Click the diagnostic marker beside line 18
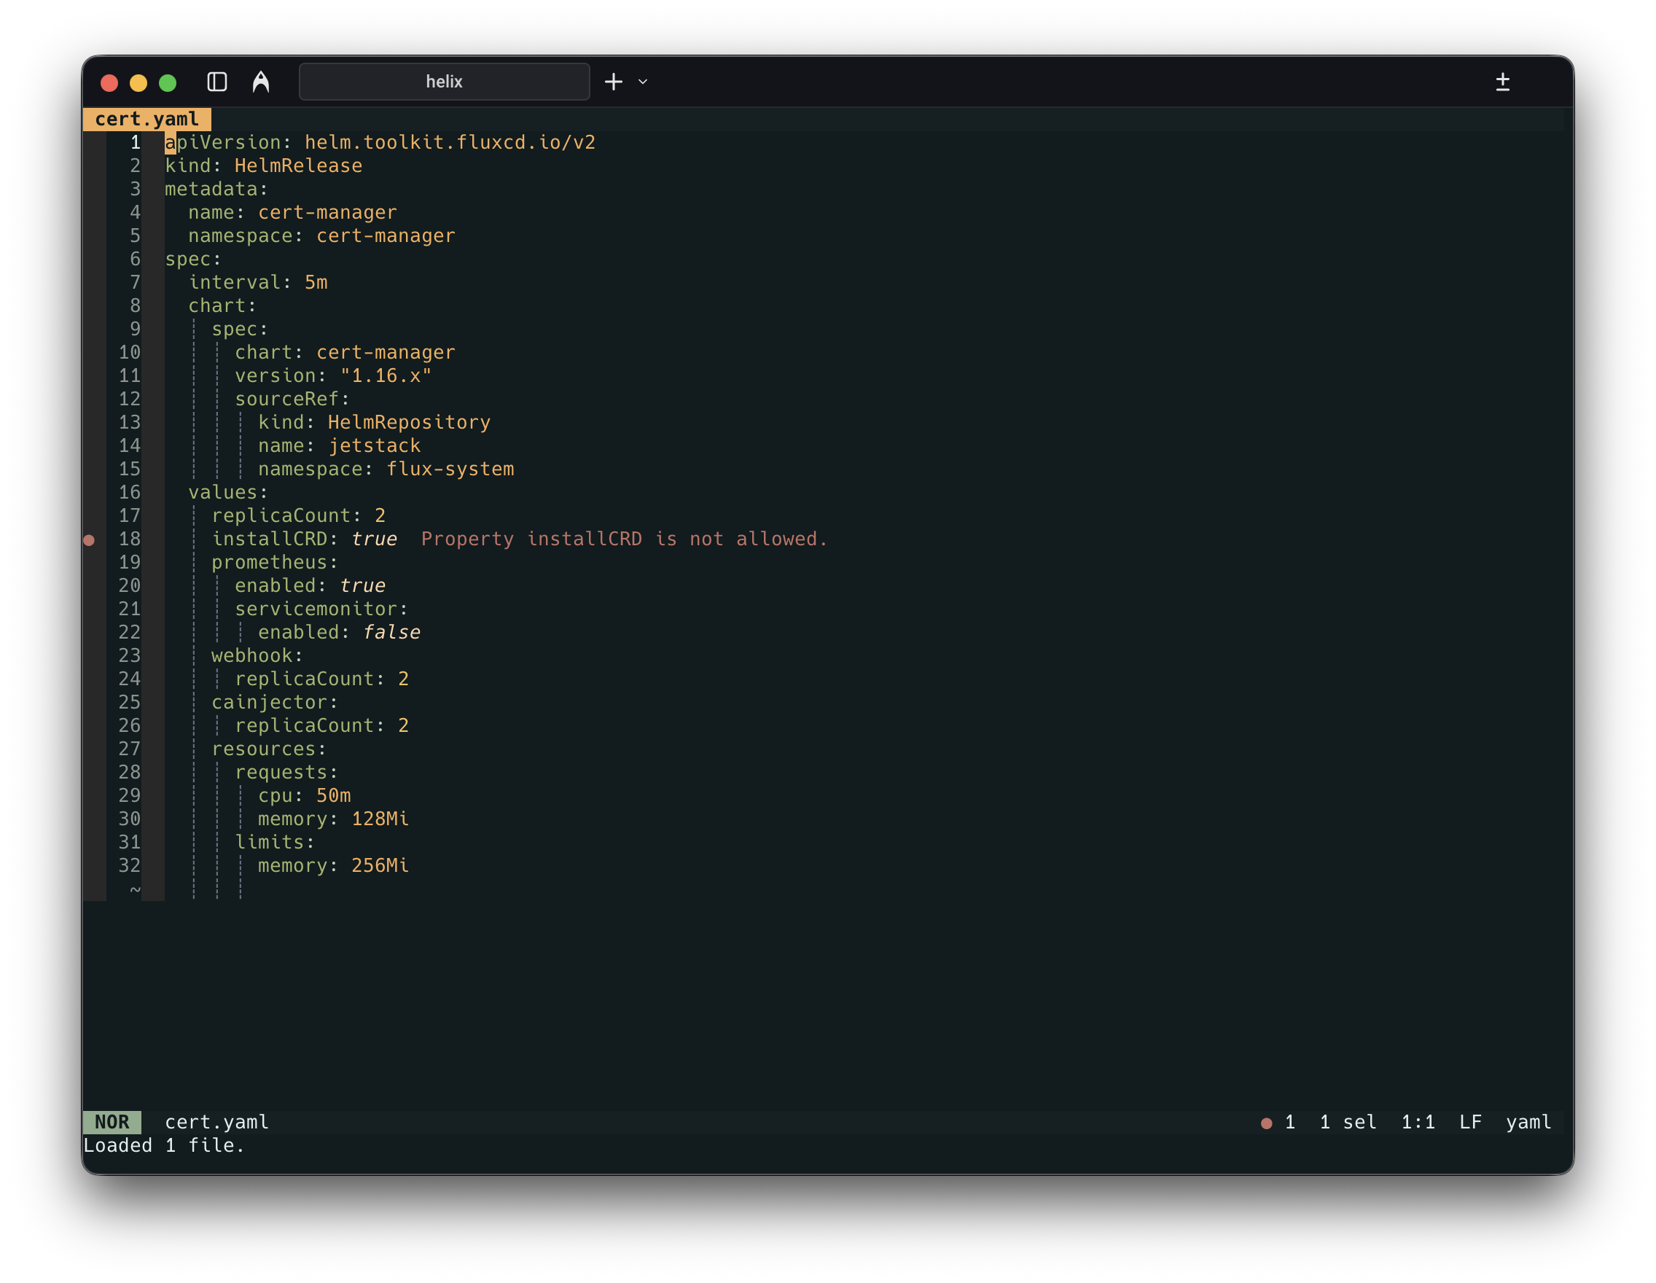The image size is (1656, 1283). pyautogui.click(x=91, y=540)
